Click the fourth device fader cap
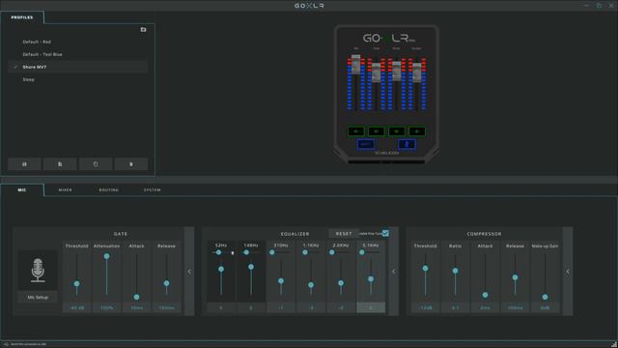The width and height of the screenshot is (618, 348). click(x=417, y=72)
